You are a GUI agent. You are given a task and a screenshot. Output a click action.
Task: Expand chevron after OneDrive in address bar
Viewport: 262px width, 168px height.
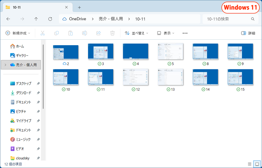pyautogui.click(x=93, y=19)
